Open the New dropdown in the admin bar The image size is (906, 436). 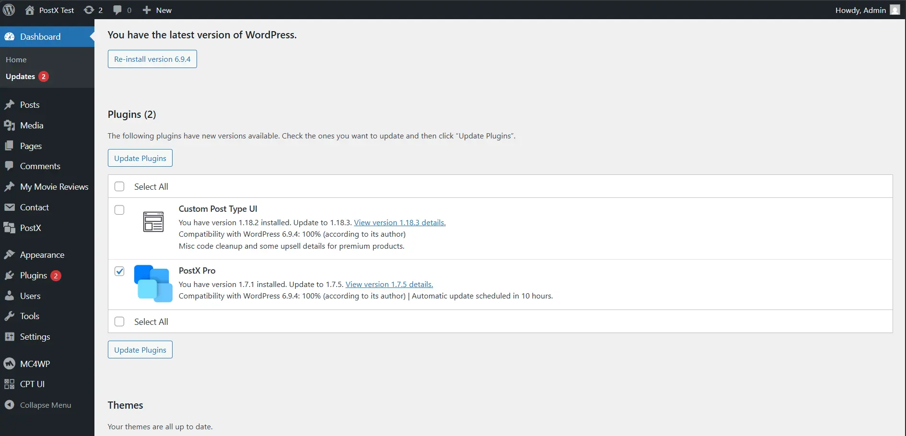click(157, 10)
